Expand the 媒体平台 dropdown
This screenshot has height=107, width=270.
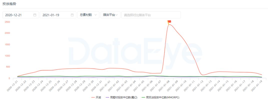[x=110, y=15]
